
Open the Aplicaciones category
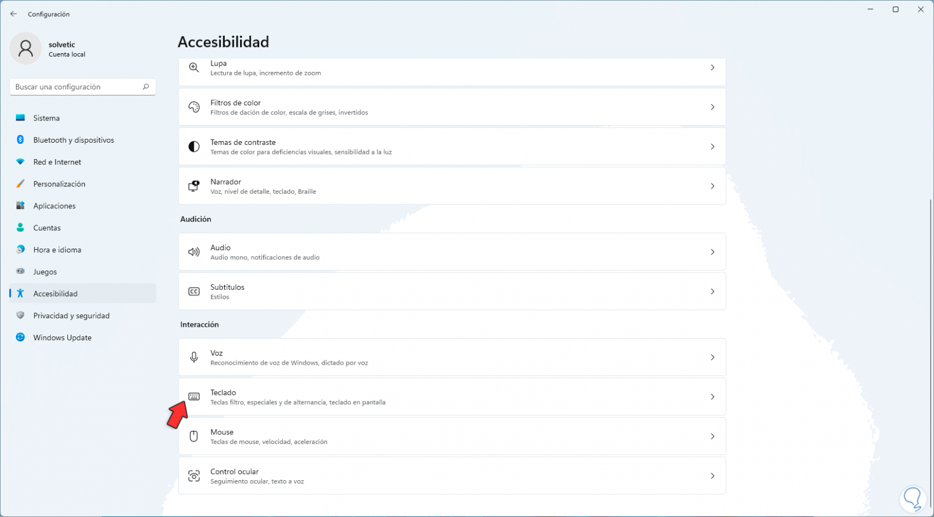tap(83, 206)
